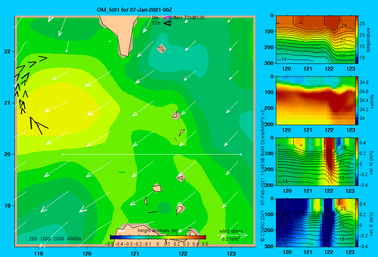Click longitude label 123 on main map axis
Screen dimensions: 378x257
click(x=231, y=253)
